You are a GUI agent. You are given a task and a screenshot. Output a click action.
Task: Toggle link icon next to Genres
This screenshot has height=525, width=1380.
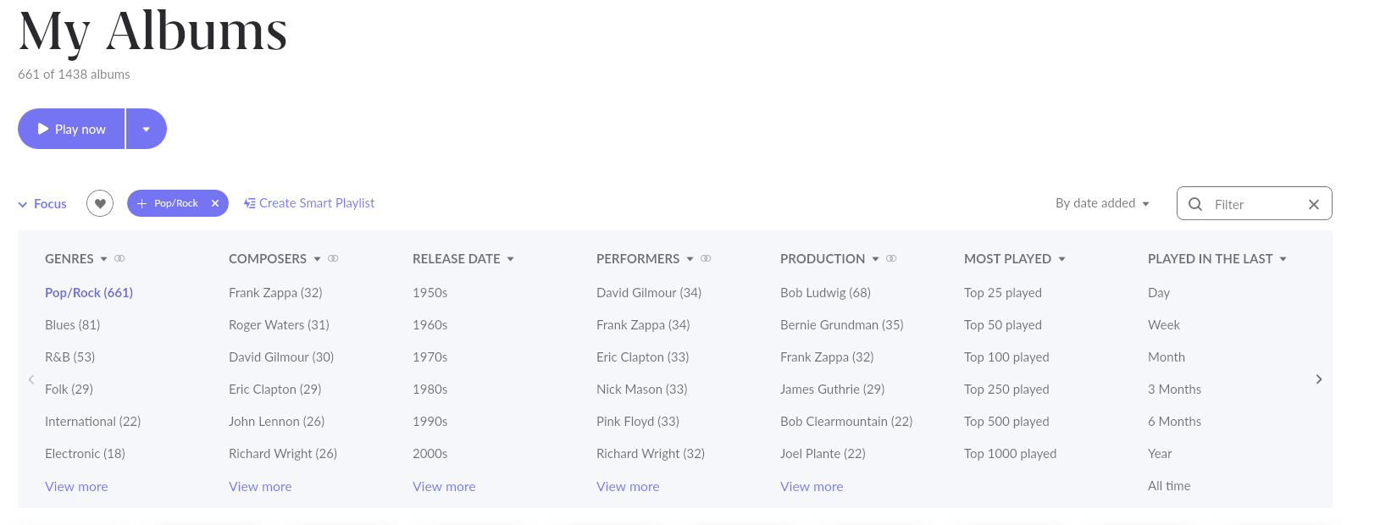tap(119, 258)
